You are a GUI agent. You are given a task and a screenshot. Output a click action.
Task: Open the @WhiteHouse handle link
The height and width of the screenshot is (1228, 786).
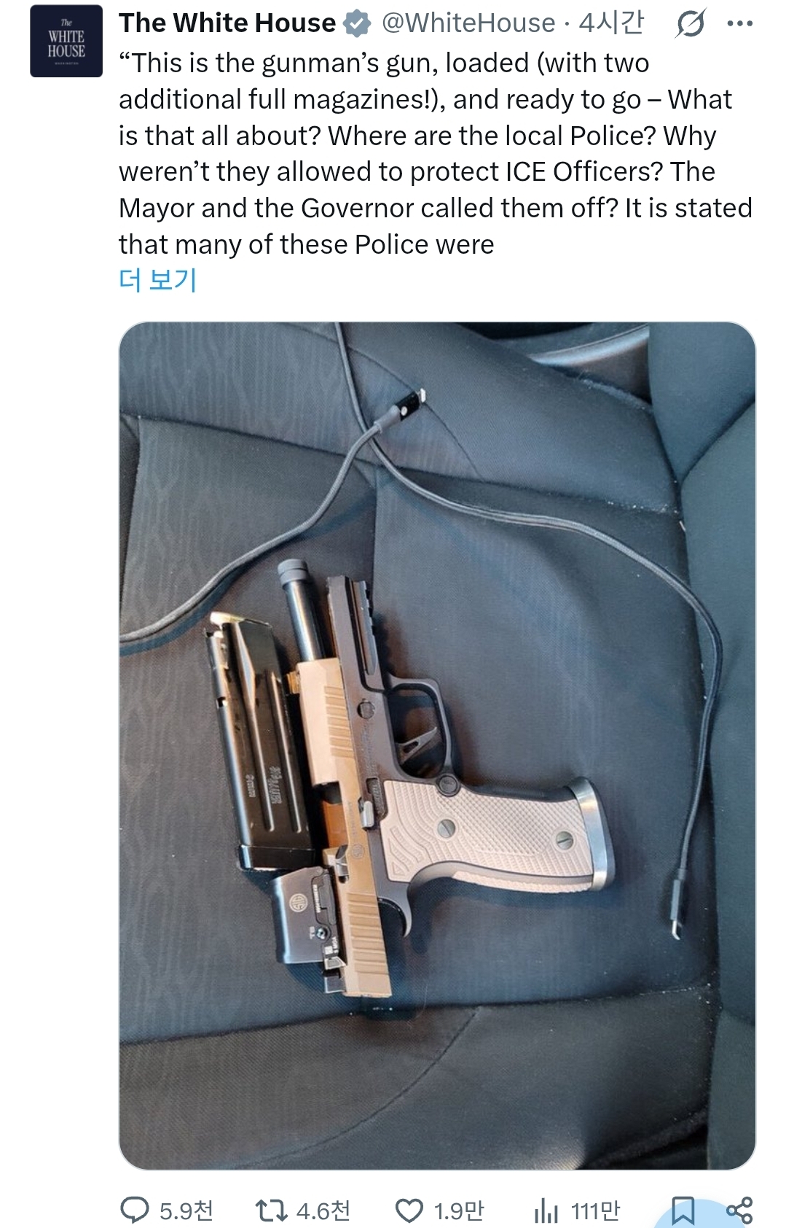click(468, 23)
